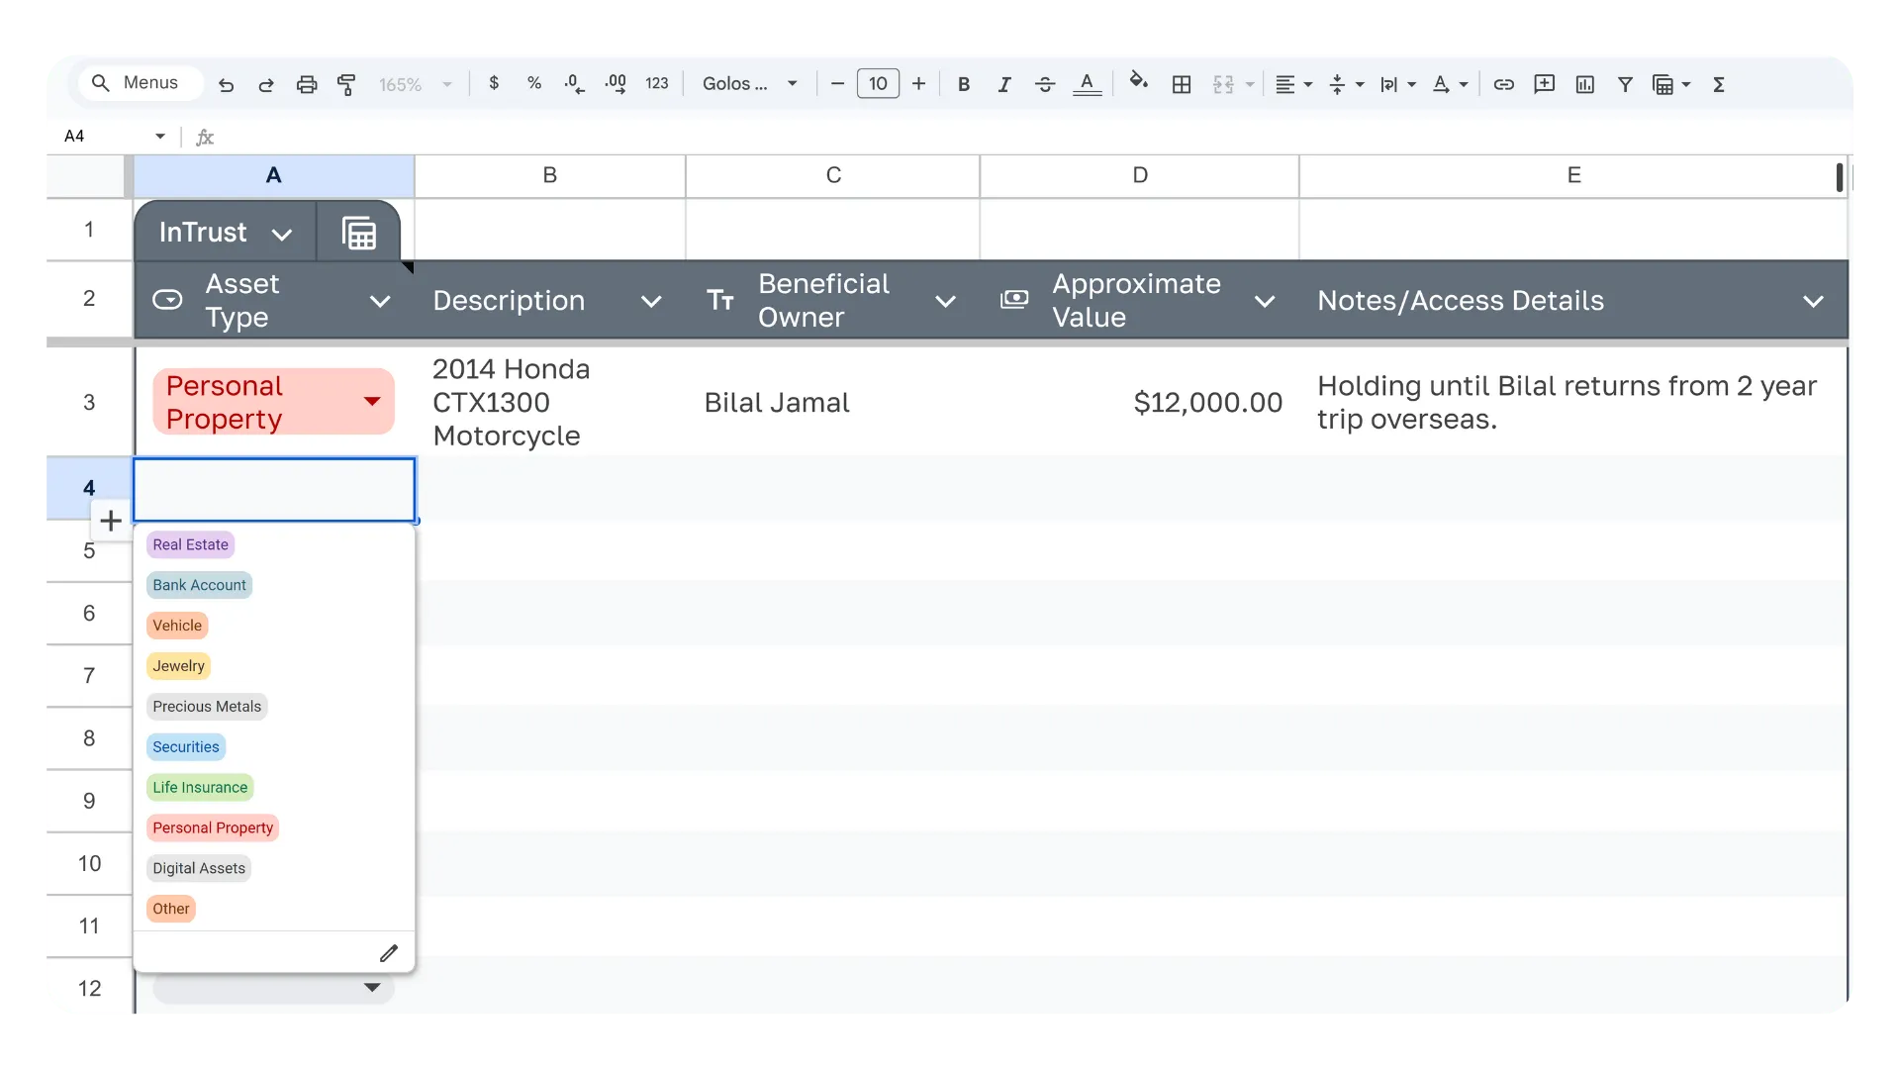
Task: Toggle strikethrough formatting
Action: pos(1045,85)
